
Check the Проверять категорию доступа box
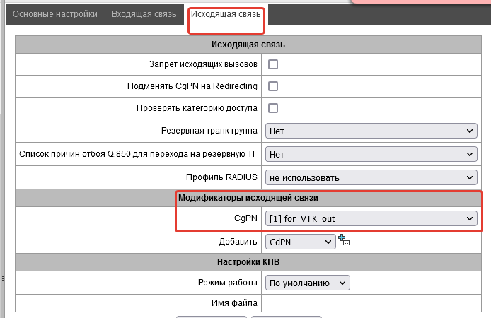coord(273,108)
